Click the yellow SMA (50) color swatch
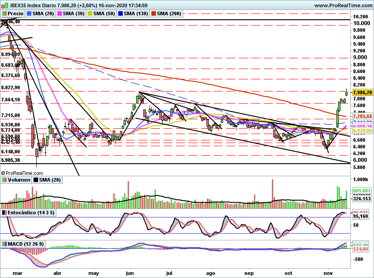The image size is (374, 278). (x=90, y=13)
